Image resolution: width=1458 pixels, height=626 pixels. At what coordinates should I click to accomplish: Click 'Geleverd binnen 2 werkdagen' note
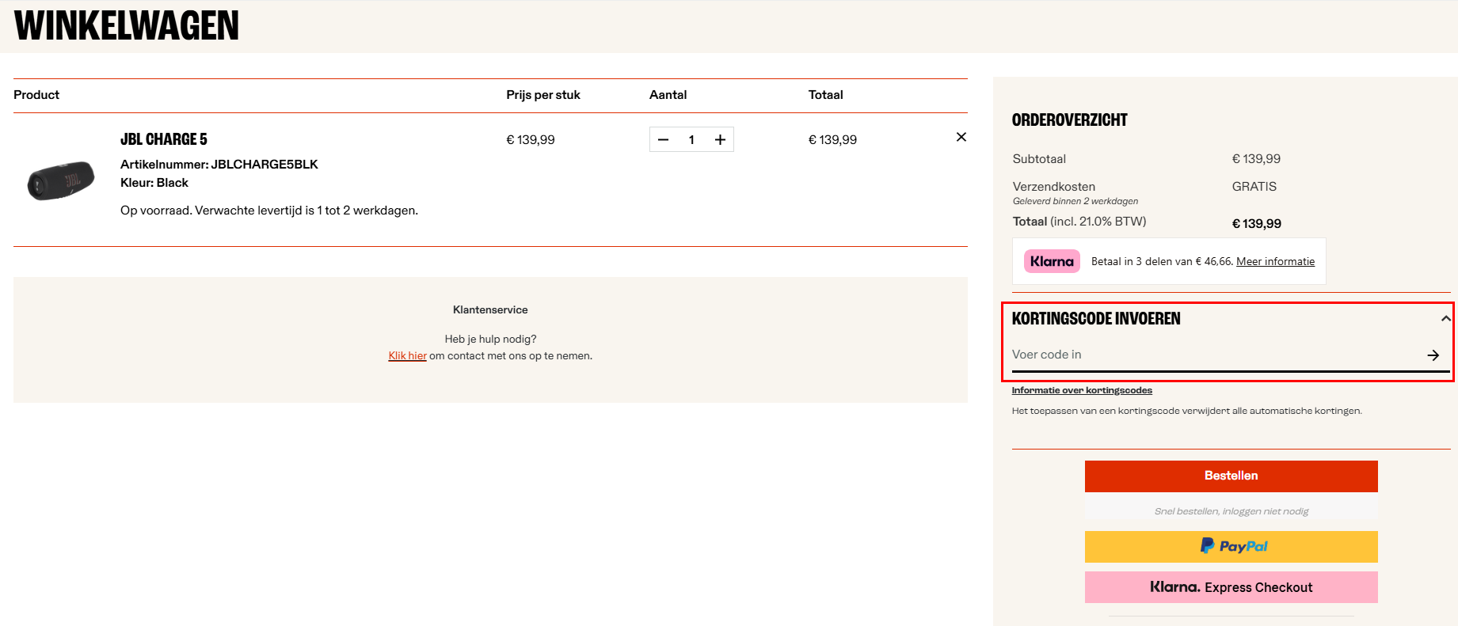point(1075,201)
